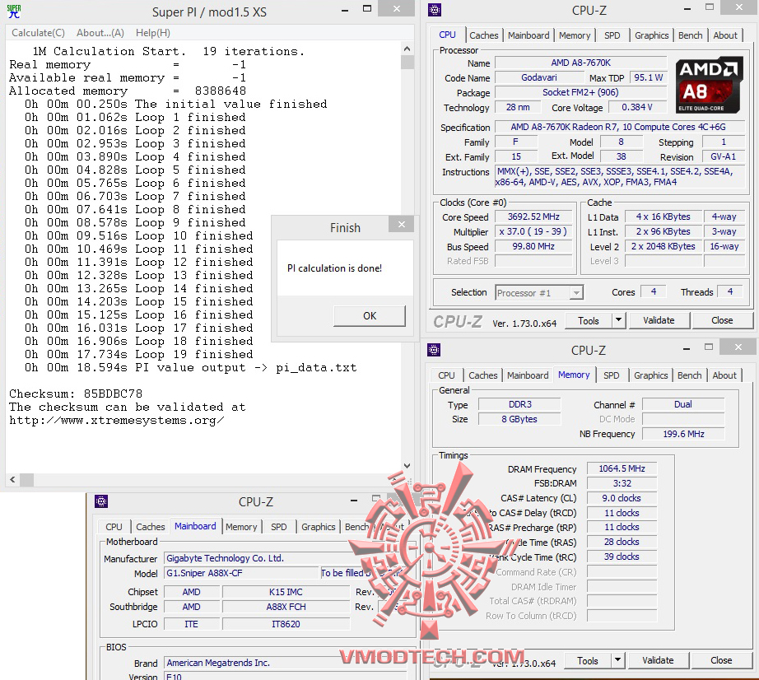Switch to CPU tab in Mainboard CPU-Z window
Viewport: 759px width, 680px height.
point(114,527)
